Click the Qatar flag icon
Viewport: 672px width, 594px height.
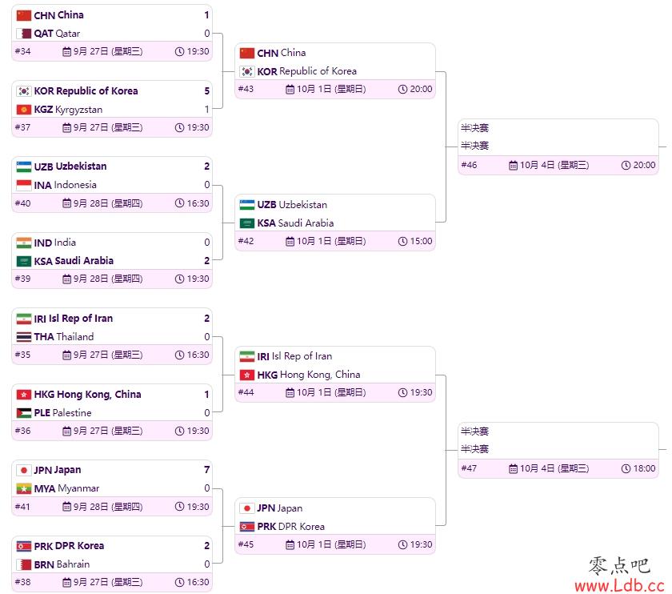(x=23, y=34)
